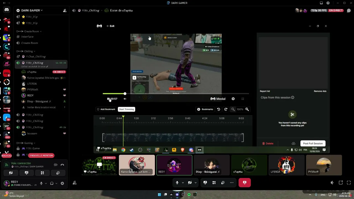Pop out the stream to a window
The width and height of the screenshot is (354, 199).
(x=341, y=183)
